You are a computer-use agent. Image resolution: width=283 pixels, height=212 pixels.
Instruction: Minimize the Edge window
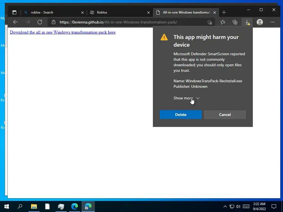tap(248, 10)
